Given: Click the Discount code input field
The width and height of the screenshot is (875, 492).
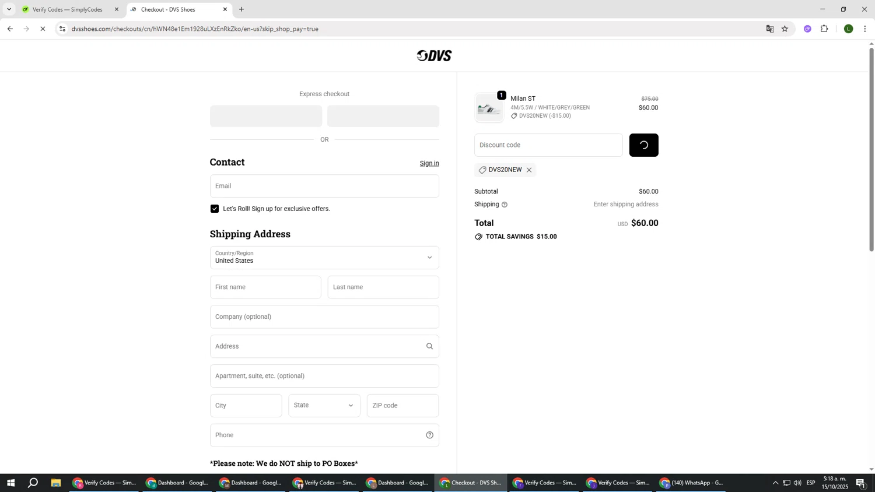Looking at the screenshot, I should click(x=548, y=145).
